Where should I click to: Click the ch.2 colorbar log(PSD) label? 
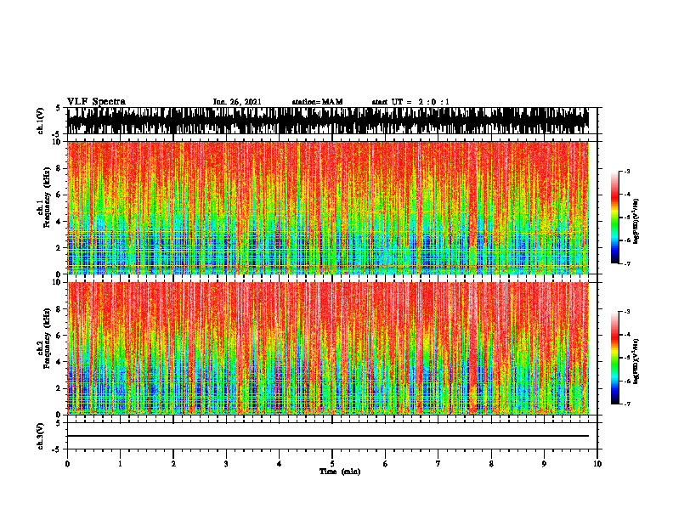pos(636,361)
